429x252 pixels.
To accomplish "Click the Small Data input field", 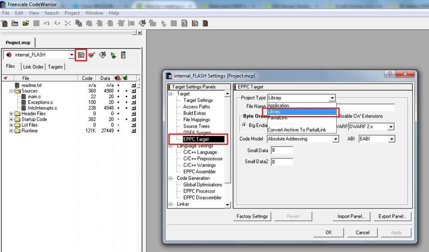I will click(282, 150).
